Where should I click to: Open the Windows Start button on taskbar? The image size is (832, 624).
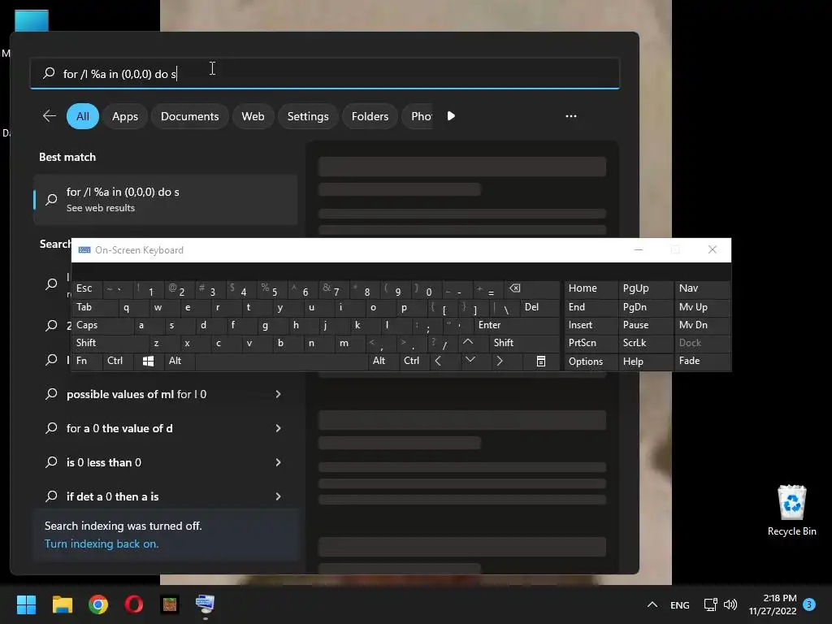pyautogui.click(x=26, y=604)
